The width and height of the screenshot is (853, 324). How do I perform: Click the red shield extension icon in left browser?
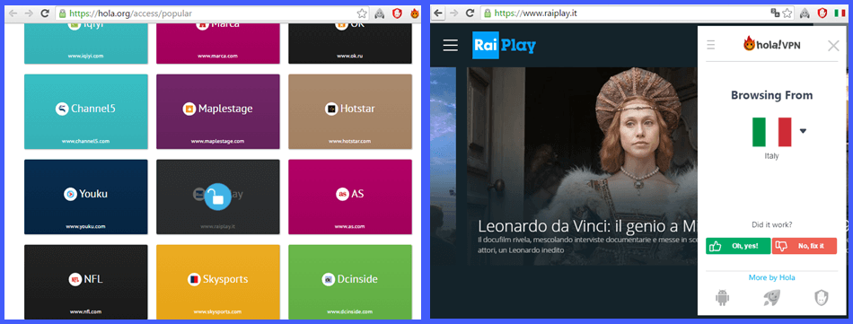[x=397, y=13]
